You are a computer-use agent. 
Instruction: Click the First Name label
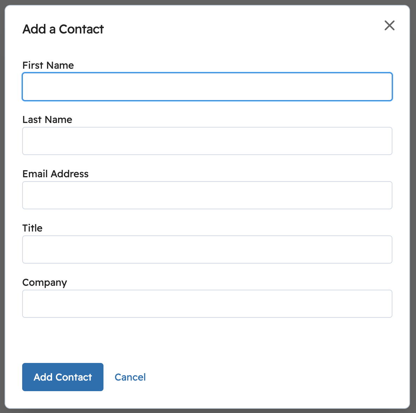48,65
